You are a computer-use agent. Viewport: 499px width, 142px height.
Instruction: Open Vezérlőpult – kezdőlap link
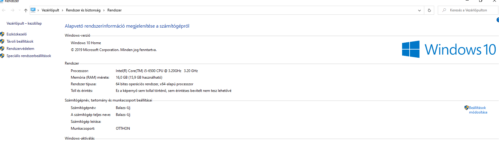pyautogui.click(x=24, y=23)
